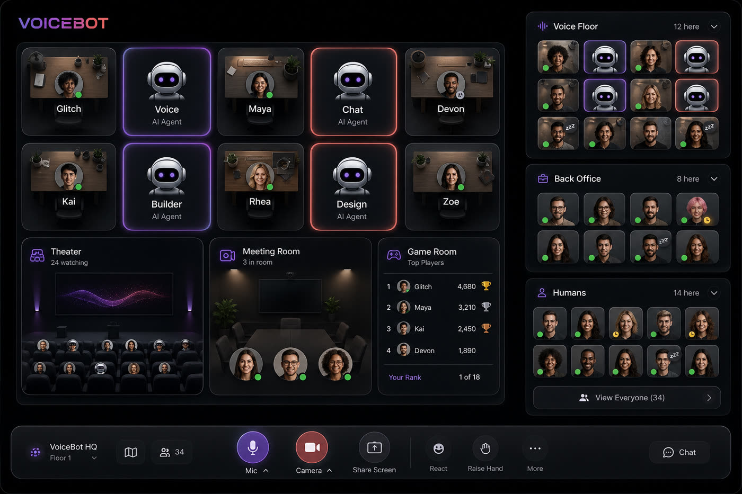Click the 34 participants button
742x494 pixels.
[x=172, y=452]
